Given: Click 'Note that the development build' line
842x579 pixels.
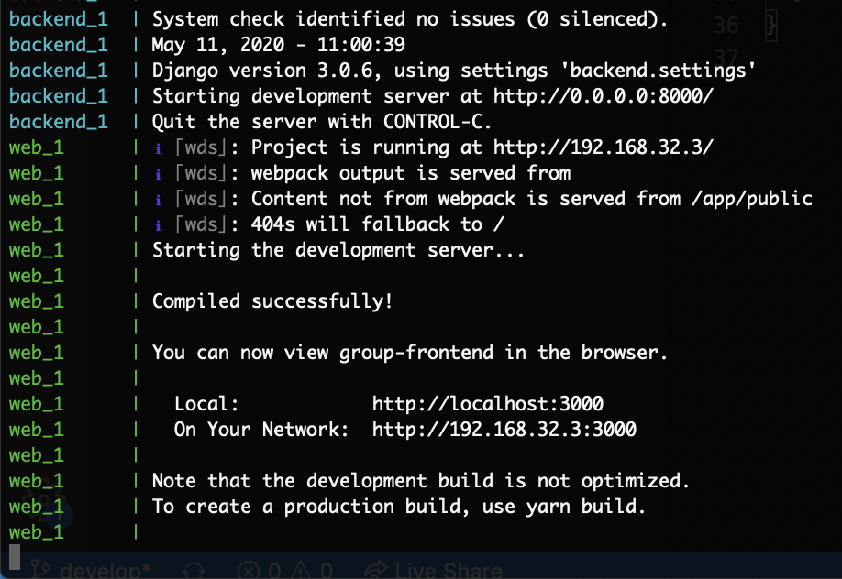Looking at the screenshot, I should tap(421, 481).
